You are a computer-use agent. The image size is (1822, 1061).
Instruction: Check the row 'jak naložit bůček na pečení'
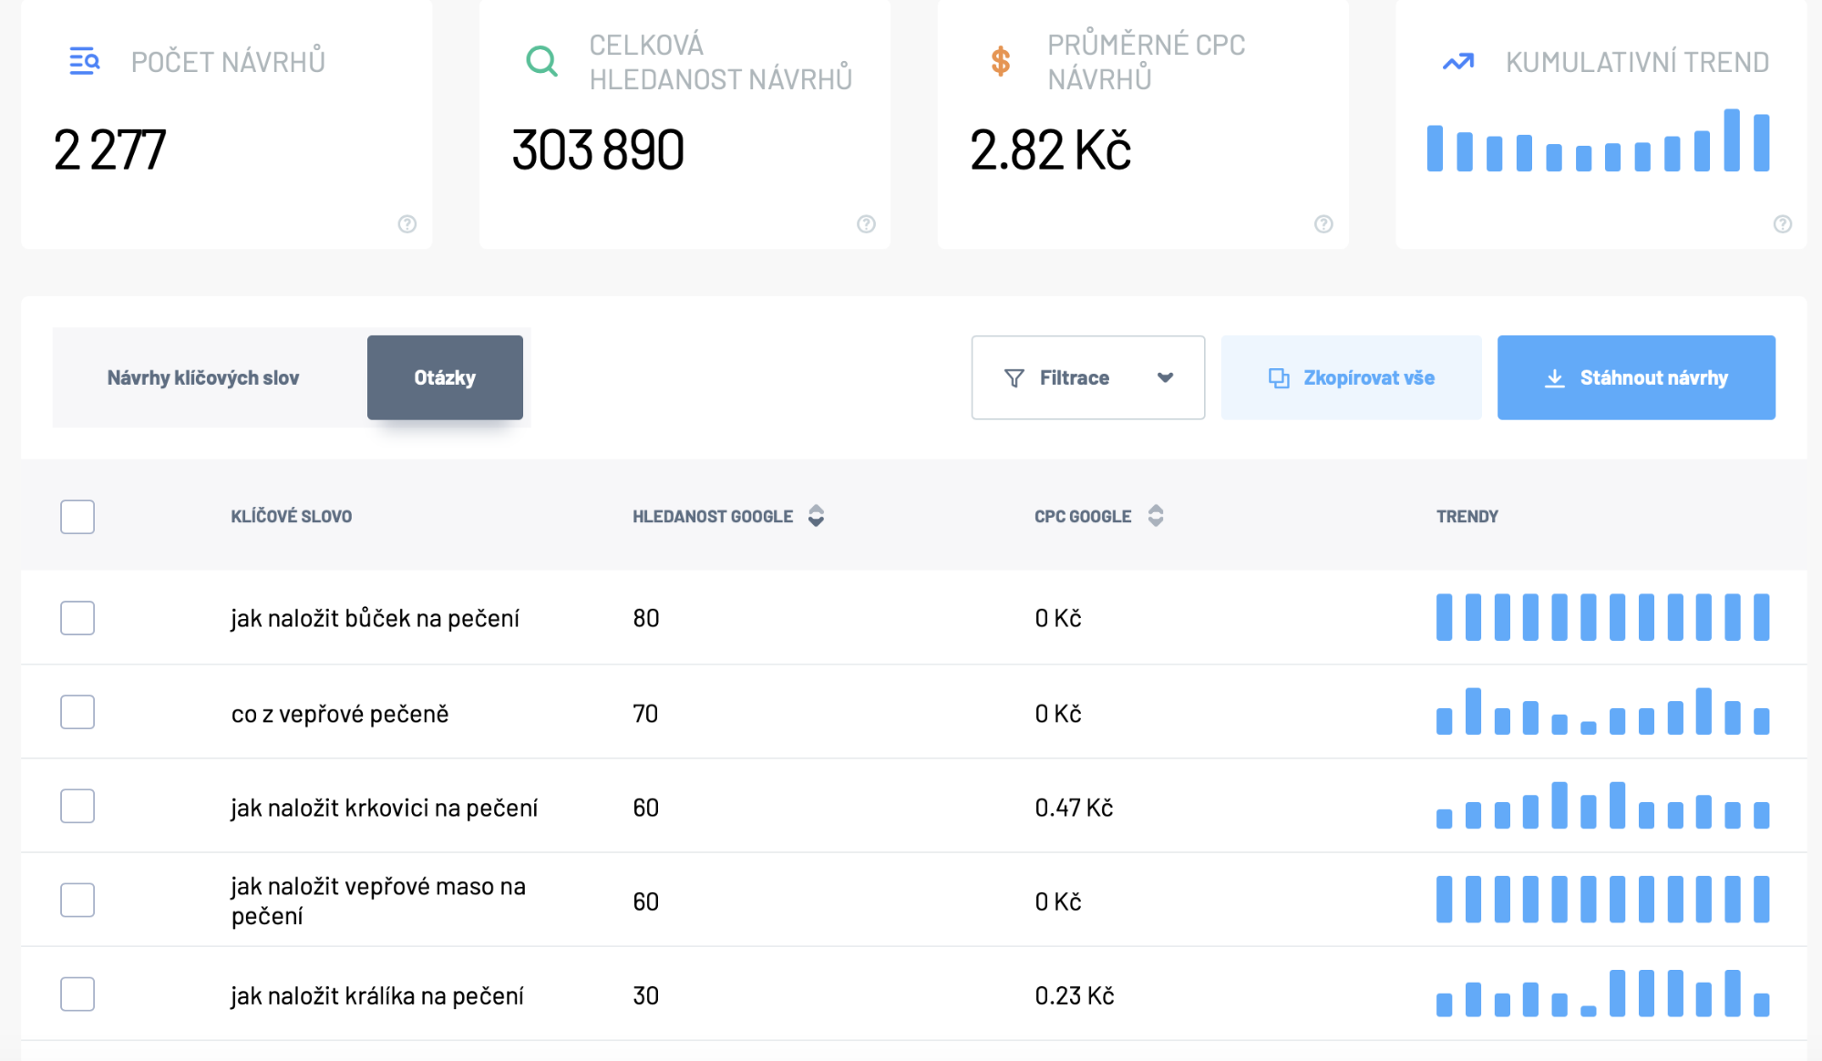point(77,618)
